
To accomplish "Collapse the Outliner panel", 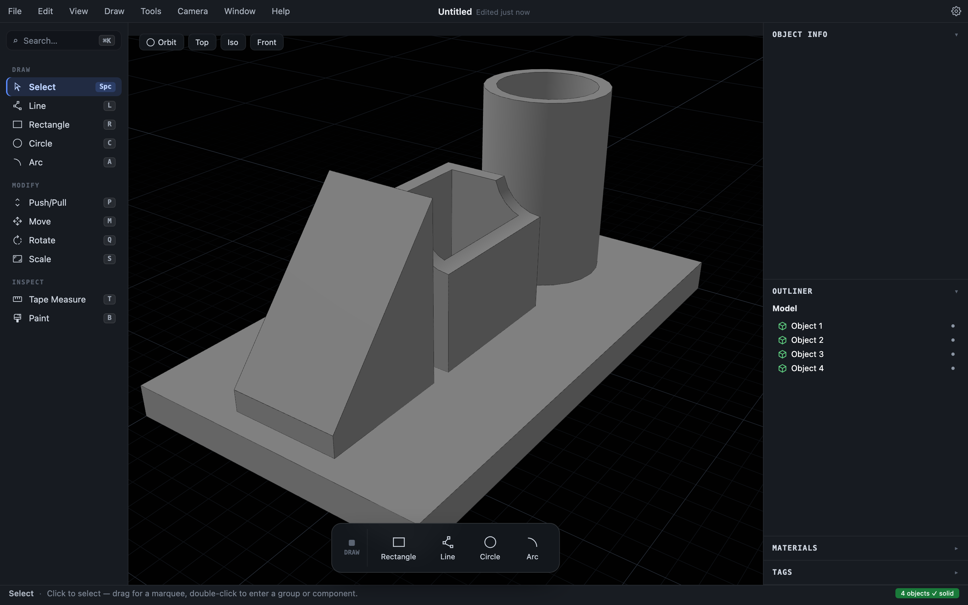I will click(x=956, y=291).
